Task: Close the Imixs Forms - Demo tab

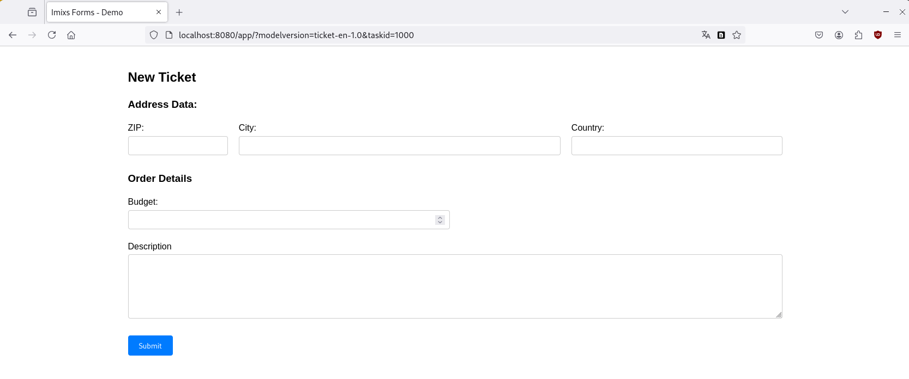Action: tap(159, 12)
